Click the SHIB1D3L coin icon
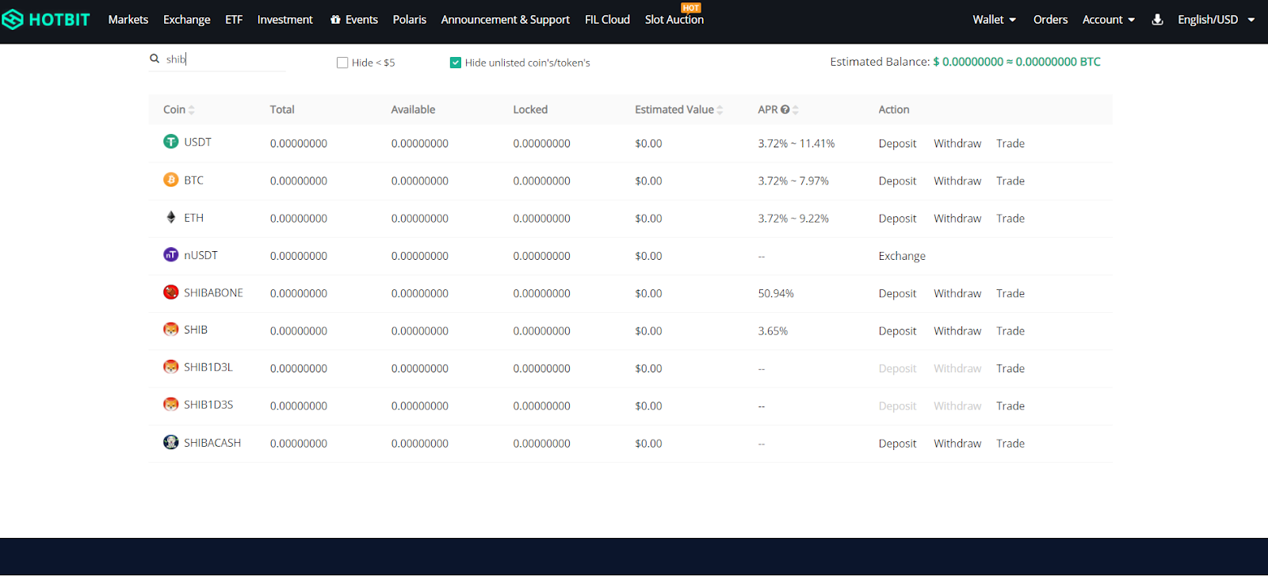1268x576 pixels. 170,367
